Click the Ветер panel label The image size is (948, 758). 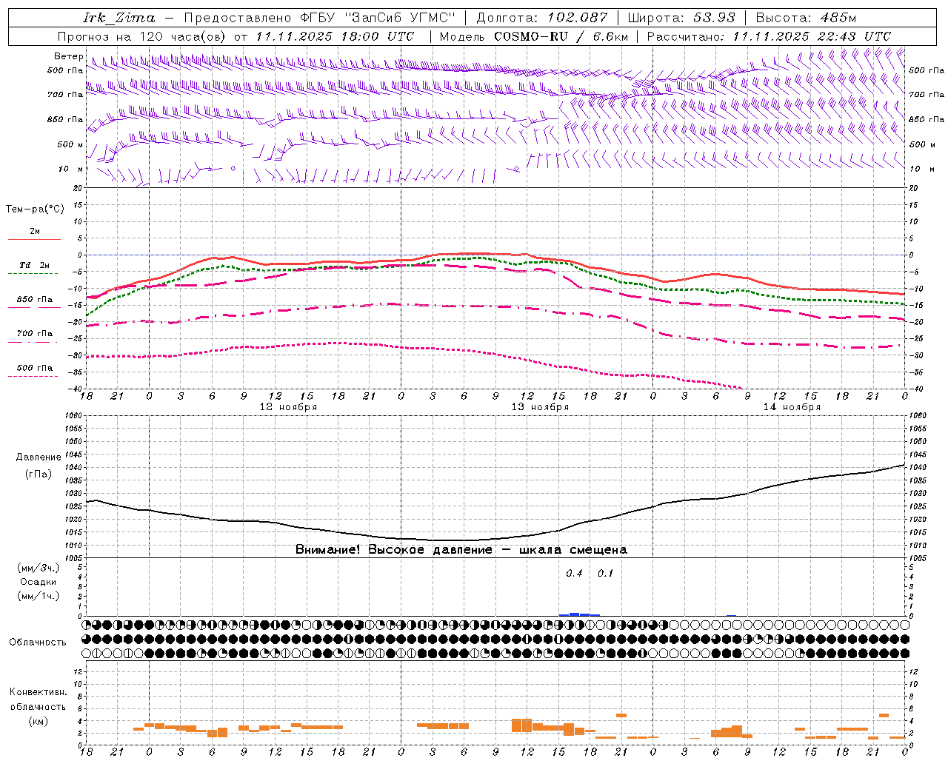pyautogui.click(x=68, y=56)
